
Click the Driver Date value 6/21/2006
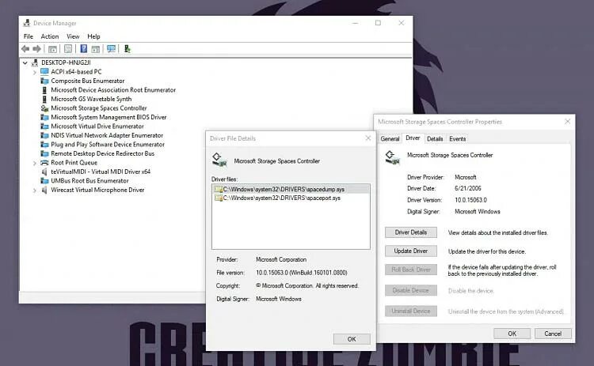point(468,188)
